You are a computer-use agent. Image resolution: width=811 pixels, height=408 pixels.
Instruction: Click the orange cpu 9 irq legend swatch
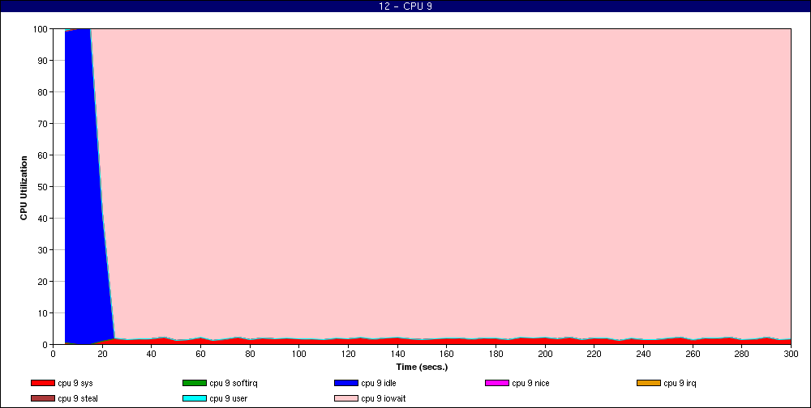[x=648, y=383]
